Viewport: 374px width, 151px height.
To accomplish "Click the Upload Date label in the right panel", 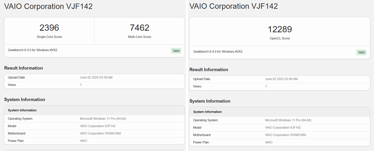I will point(202,79).
